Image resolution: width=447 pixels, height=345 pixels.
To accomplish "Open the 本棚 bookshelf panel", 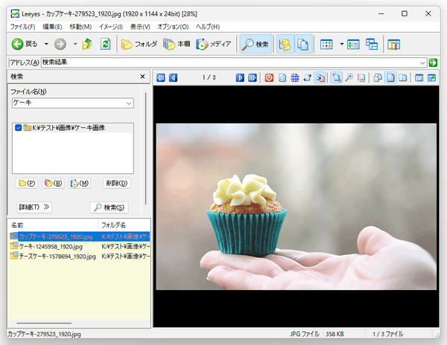I will point(177,44).
